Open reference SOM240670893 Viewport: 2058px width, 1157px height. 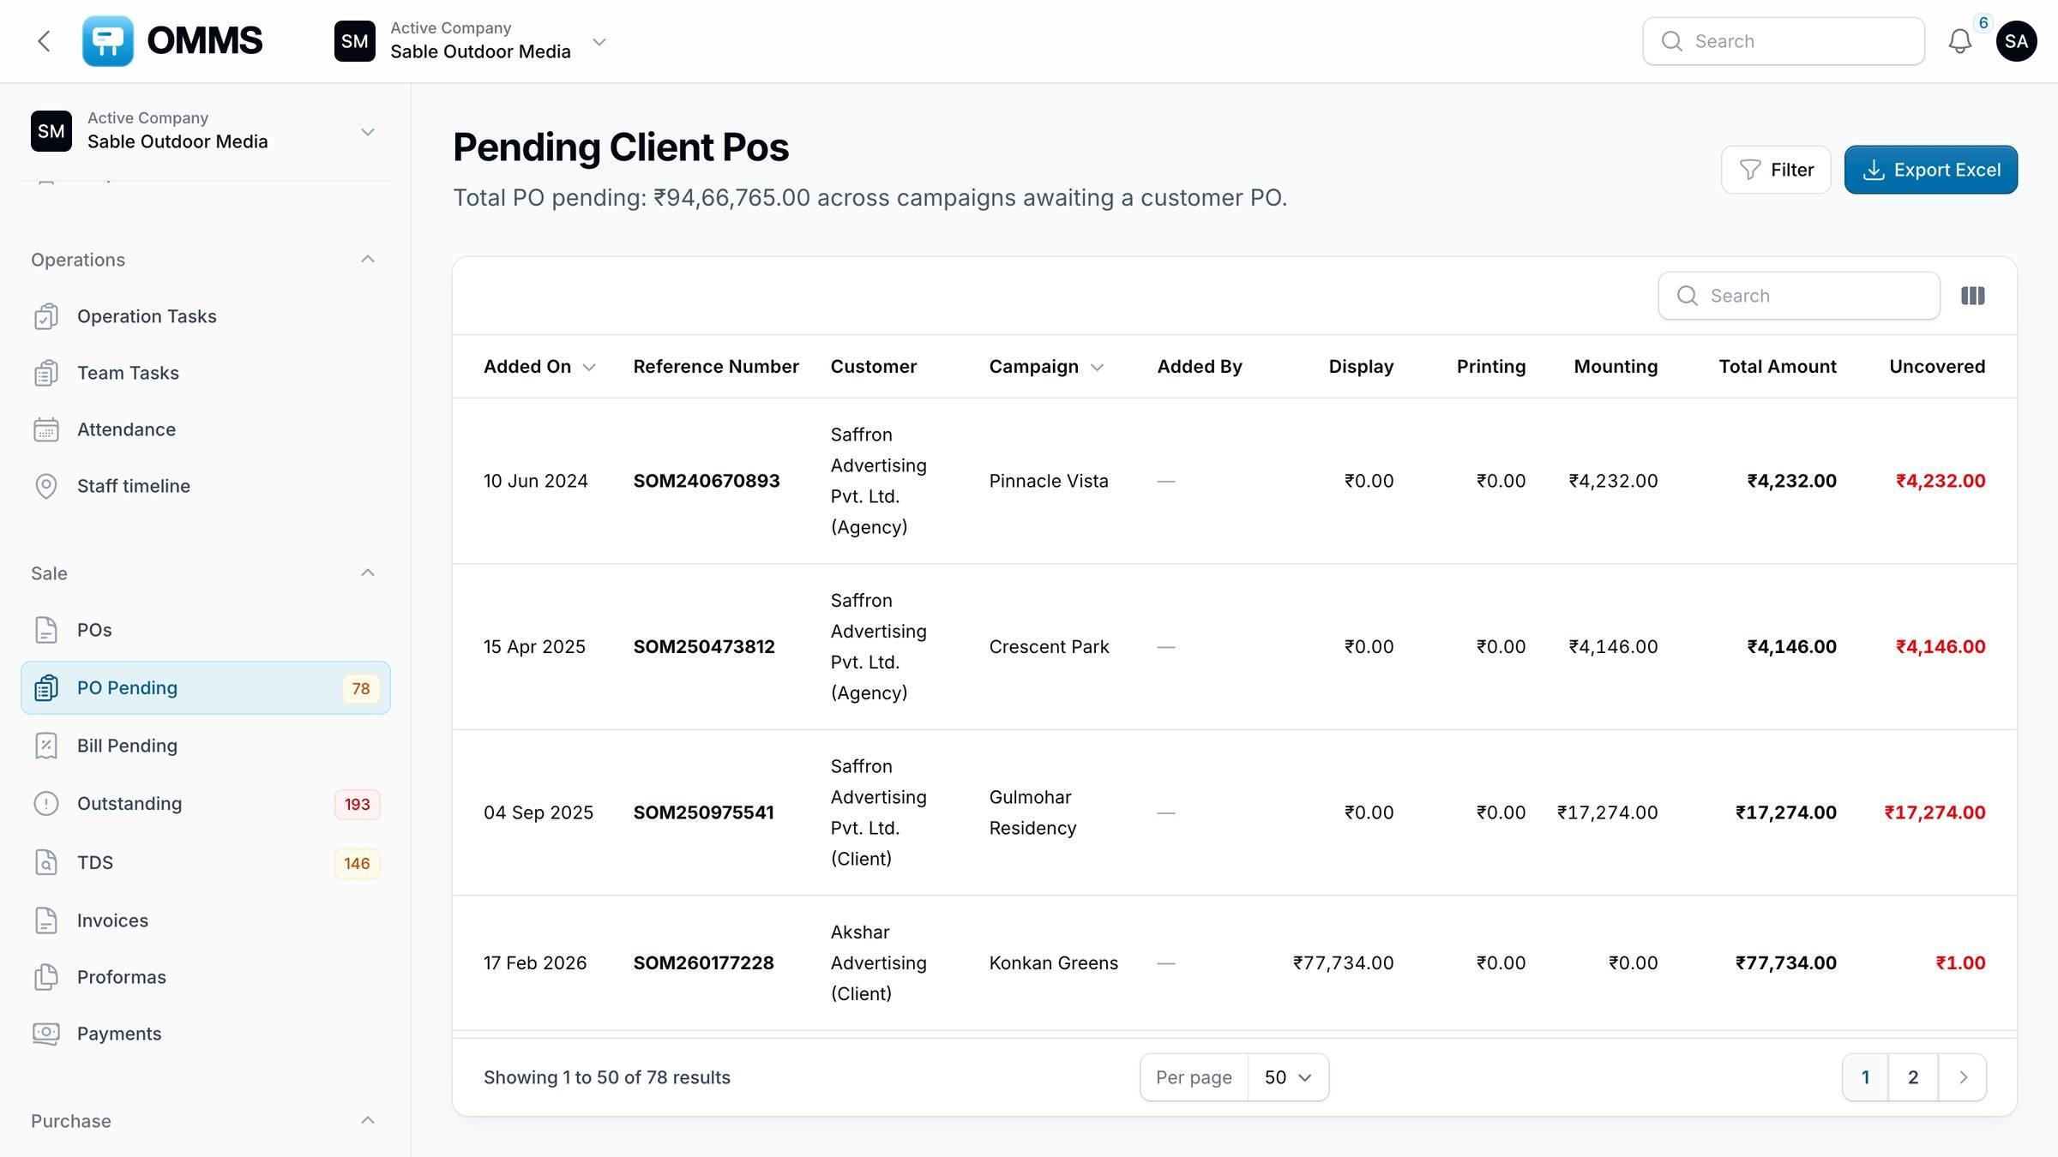pyautogui.click(x=707, y=481)
